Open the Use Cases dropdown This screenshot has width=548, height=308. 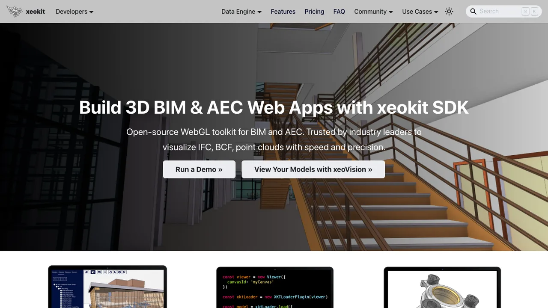click(x=420, y=12)
